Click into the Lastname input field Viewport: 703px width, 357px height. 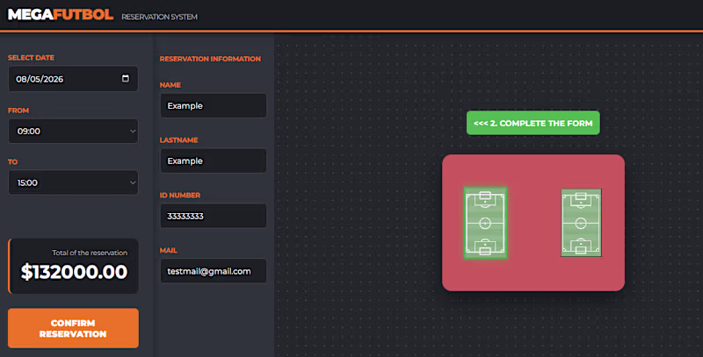(214, 161)
